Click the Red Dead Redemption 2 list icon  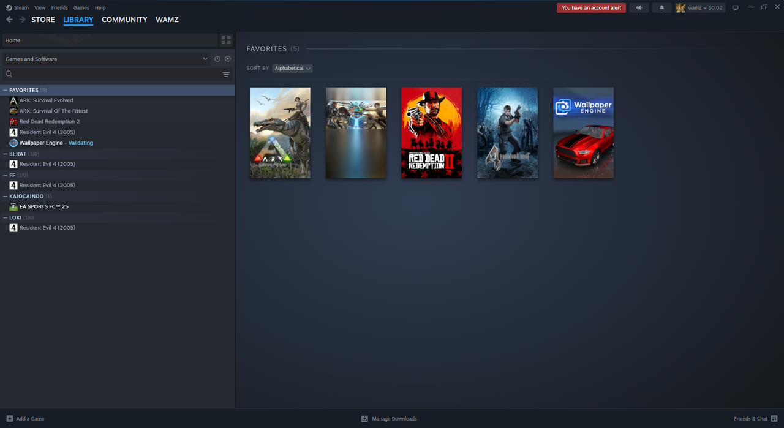click(x=13, y=121)
